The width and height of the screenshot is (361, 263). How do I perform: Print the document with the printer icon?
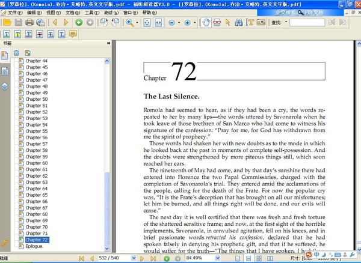pyautogui.click(x=29, y=22)
